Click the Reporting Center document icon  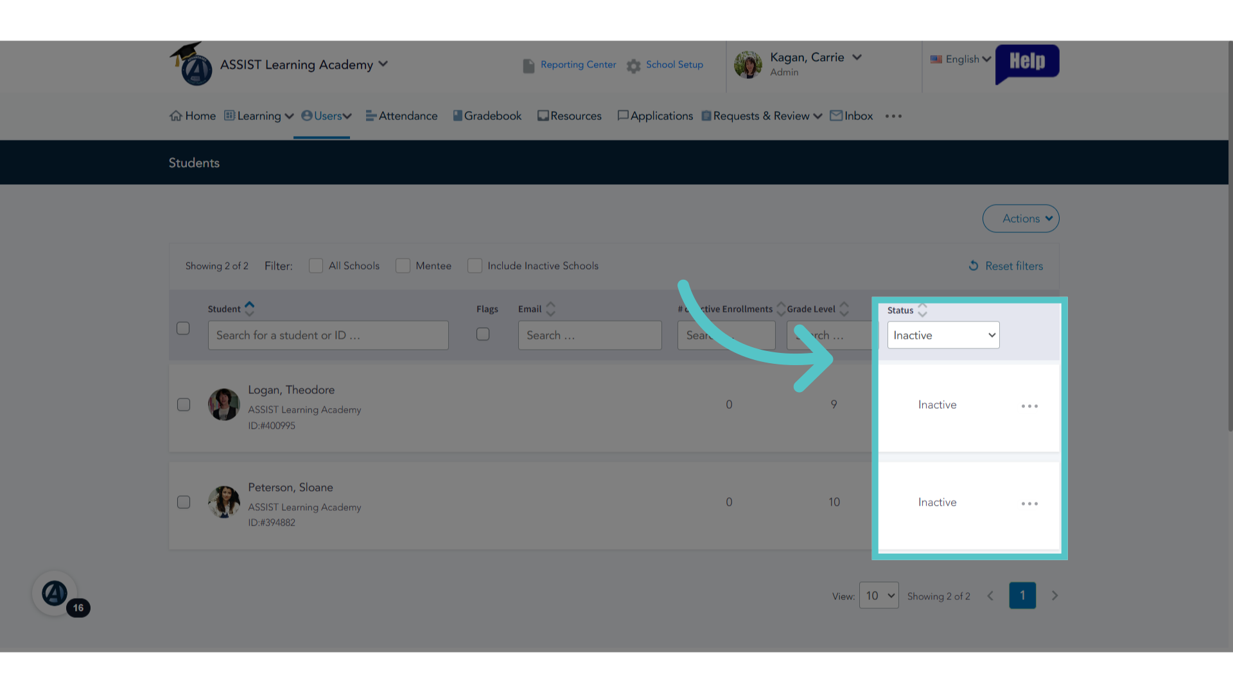coord(529,66)
